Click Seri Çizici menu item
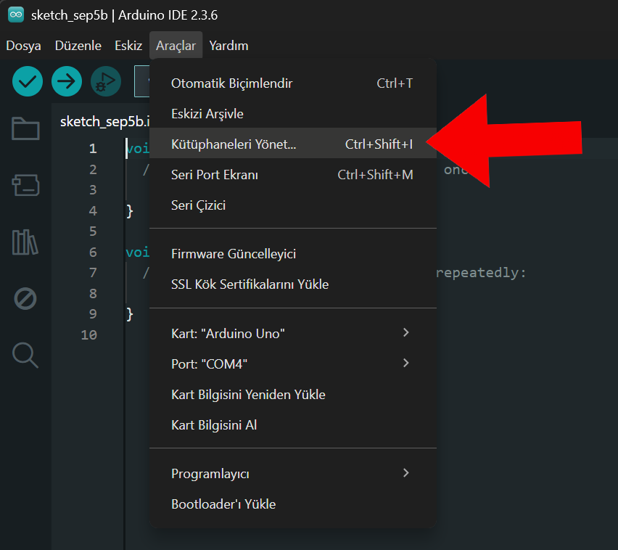618x550 pixels. tap(198, 205)
